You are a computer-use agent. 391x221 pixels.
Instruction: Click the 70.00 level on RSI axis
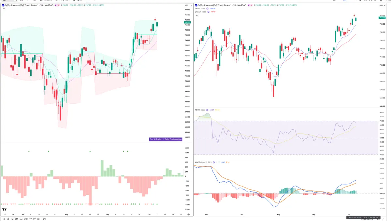click(382, 121)
